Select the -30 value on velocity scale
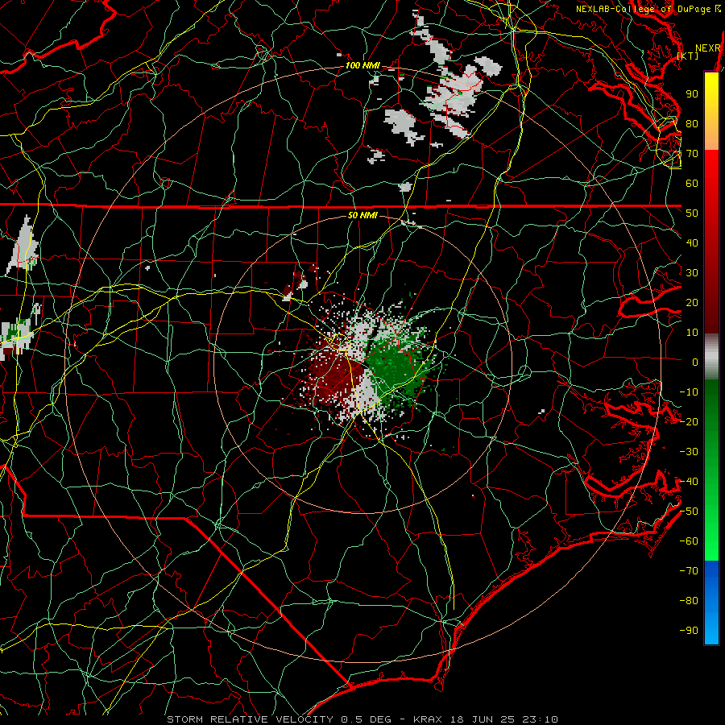The height and width of the screenshot is (725, 725). point(689,452)
